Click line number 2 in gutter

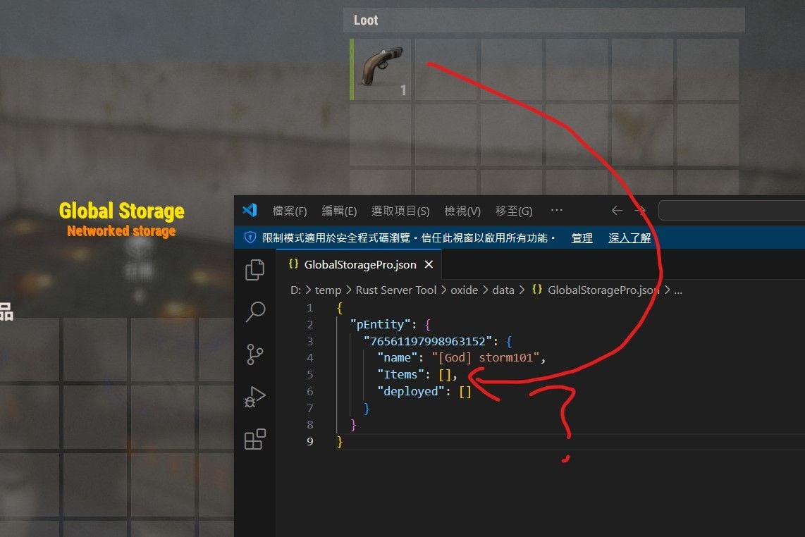(309, 324)
